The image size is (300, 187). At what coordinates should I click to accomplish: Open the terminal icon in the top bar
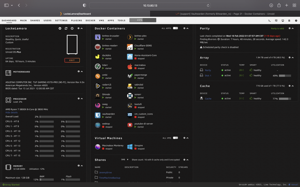coord(269,20)
